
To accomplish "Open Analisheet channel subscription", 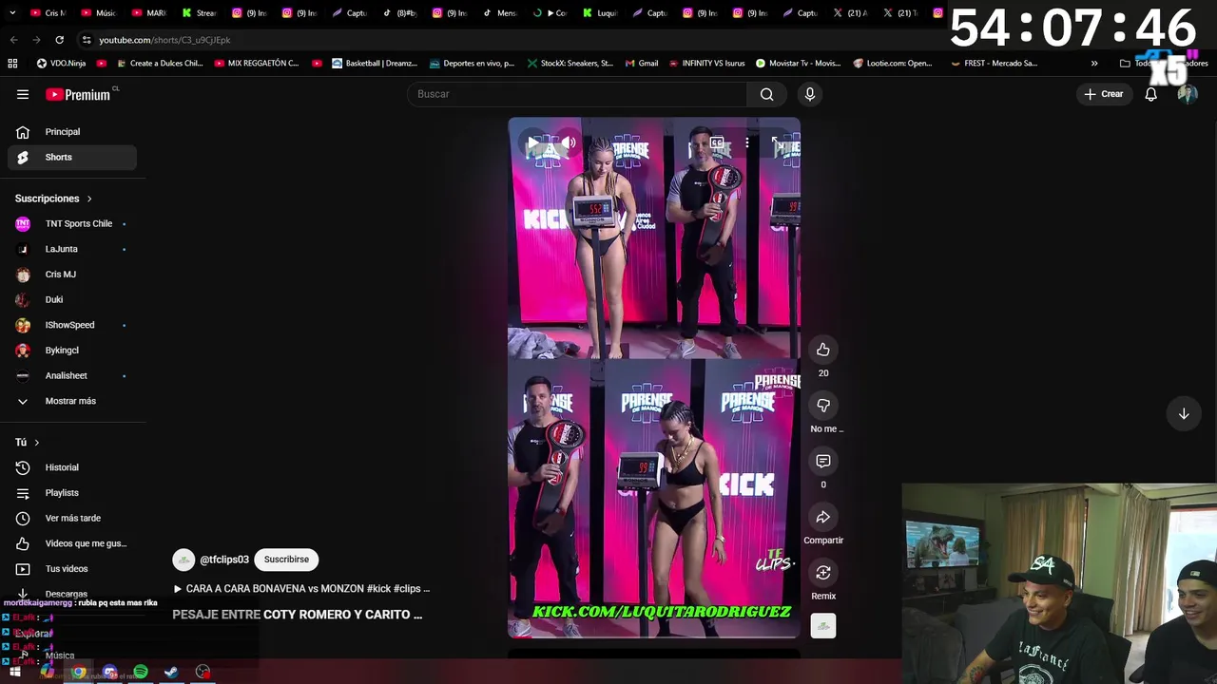I will [72, 375].
